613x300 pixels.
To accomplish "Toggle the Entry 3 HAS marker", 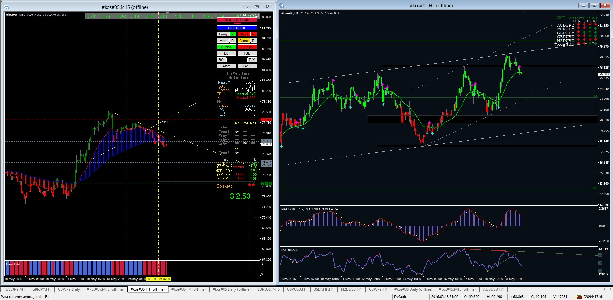I will (237, 139).
